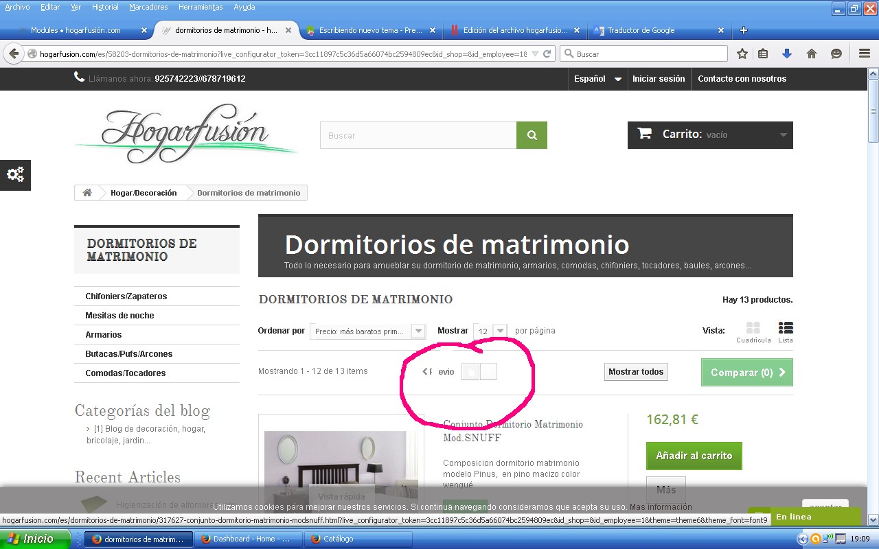Open the gear settings panel on the page's left edge
The image size is (879, 549).
point(15,174)
